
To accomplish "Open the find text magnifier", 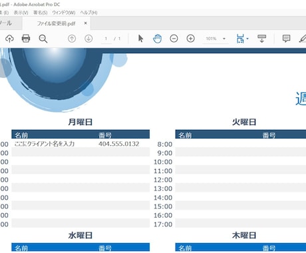I will pos(43,39).
